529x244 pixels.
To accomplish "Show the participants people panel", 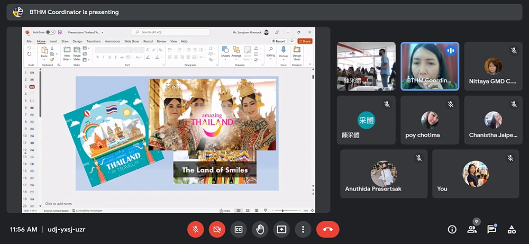I will pos(472,230).
